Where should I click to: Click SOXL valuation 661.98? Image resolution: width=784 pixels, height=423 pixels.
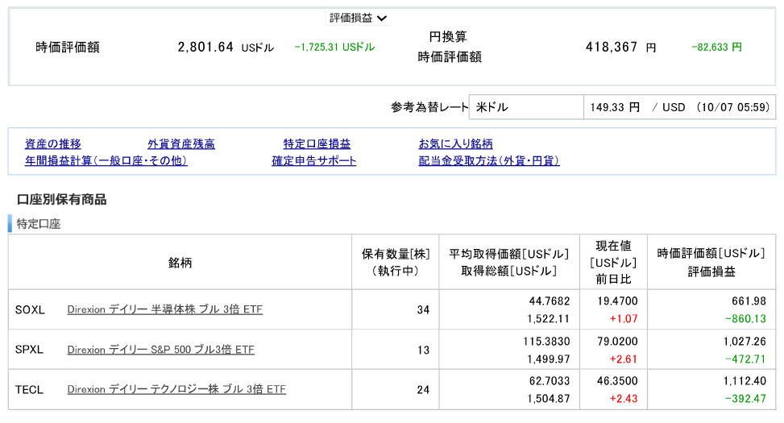[x=749, y=301]
